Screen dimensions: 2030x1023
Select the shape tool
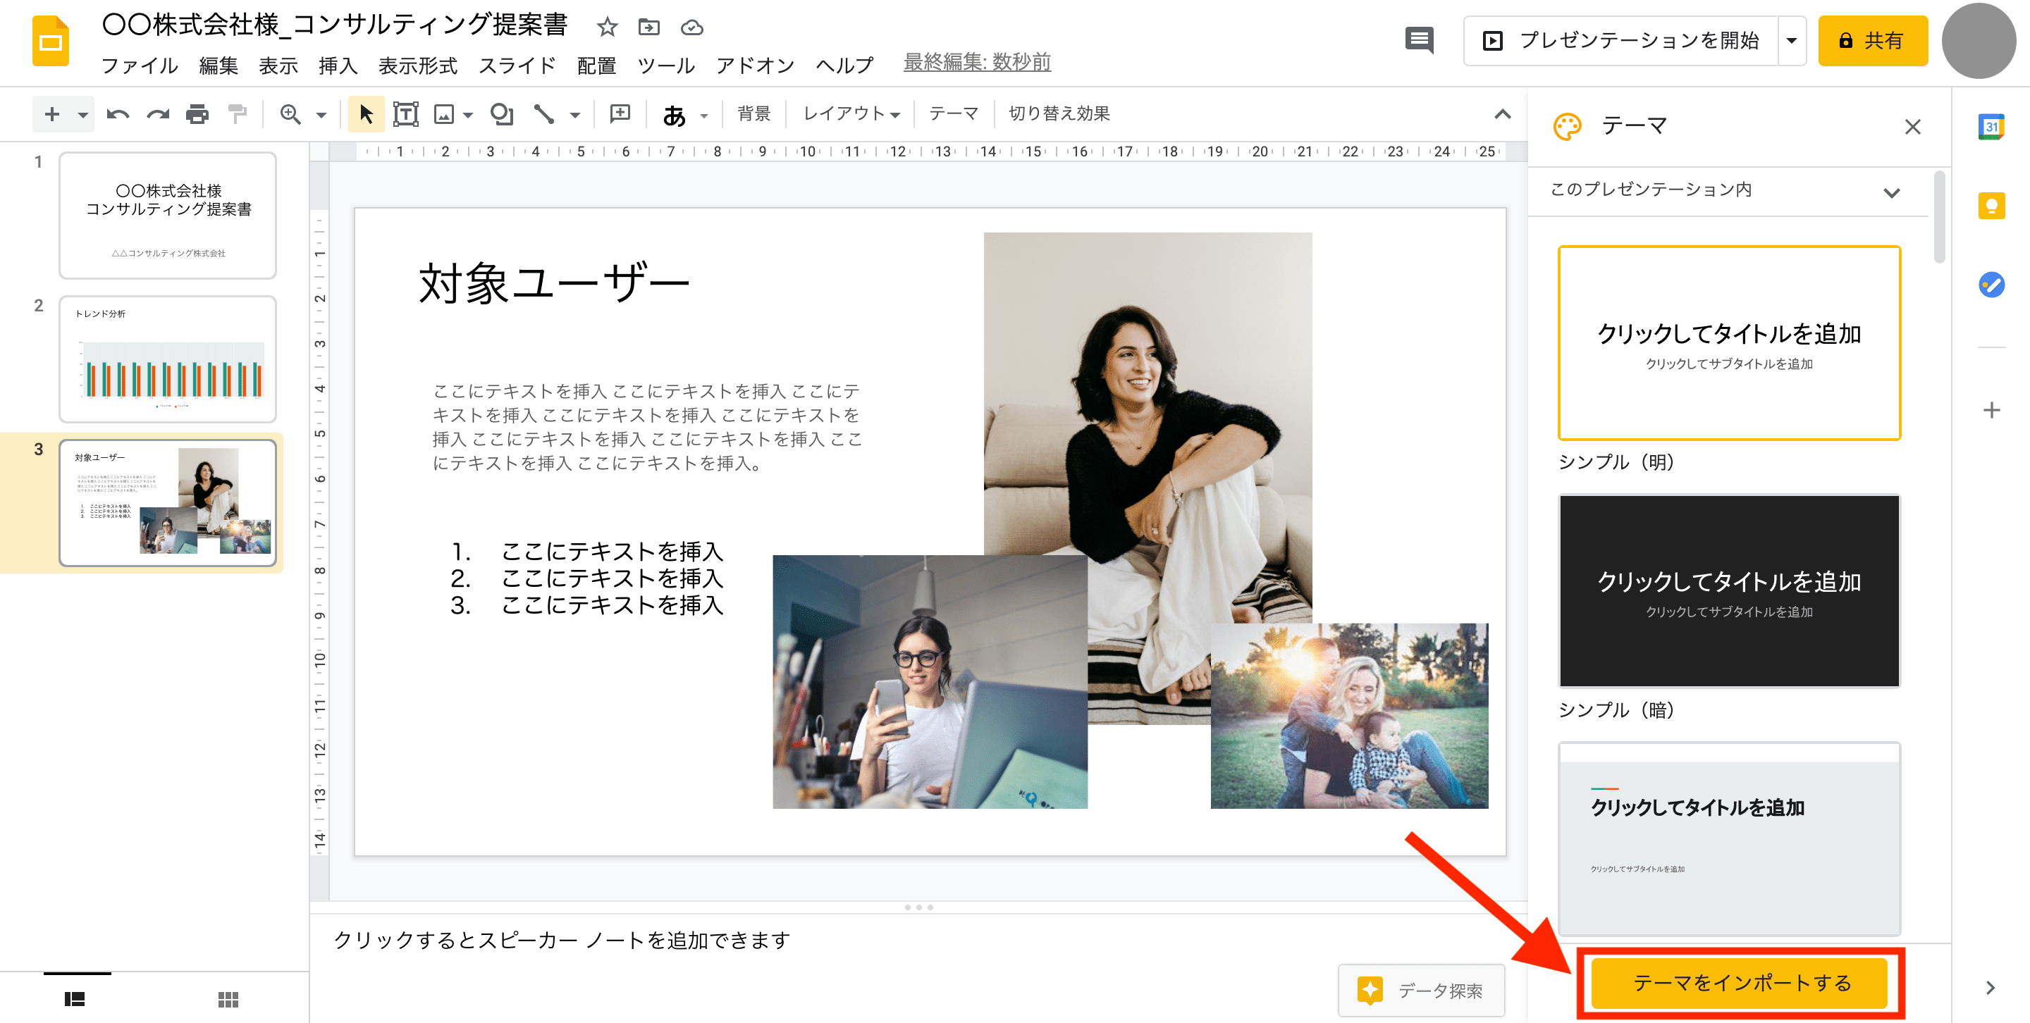pos(501,115)
